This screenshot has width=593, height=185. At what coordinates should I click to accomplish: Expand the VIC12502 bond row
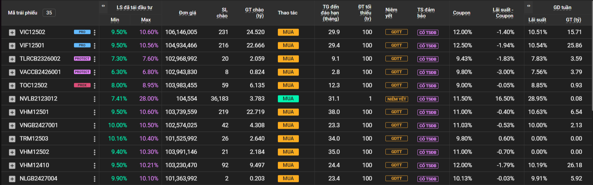pos(12,32)
